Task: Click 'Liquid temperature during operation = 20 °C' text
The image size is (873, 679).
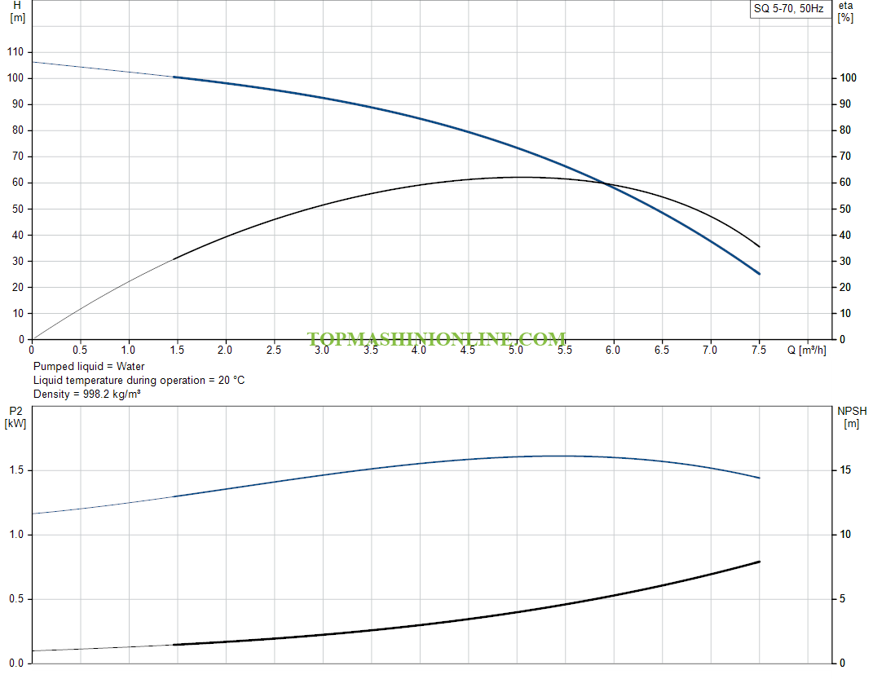Action: (x=139, y=380)
